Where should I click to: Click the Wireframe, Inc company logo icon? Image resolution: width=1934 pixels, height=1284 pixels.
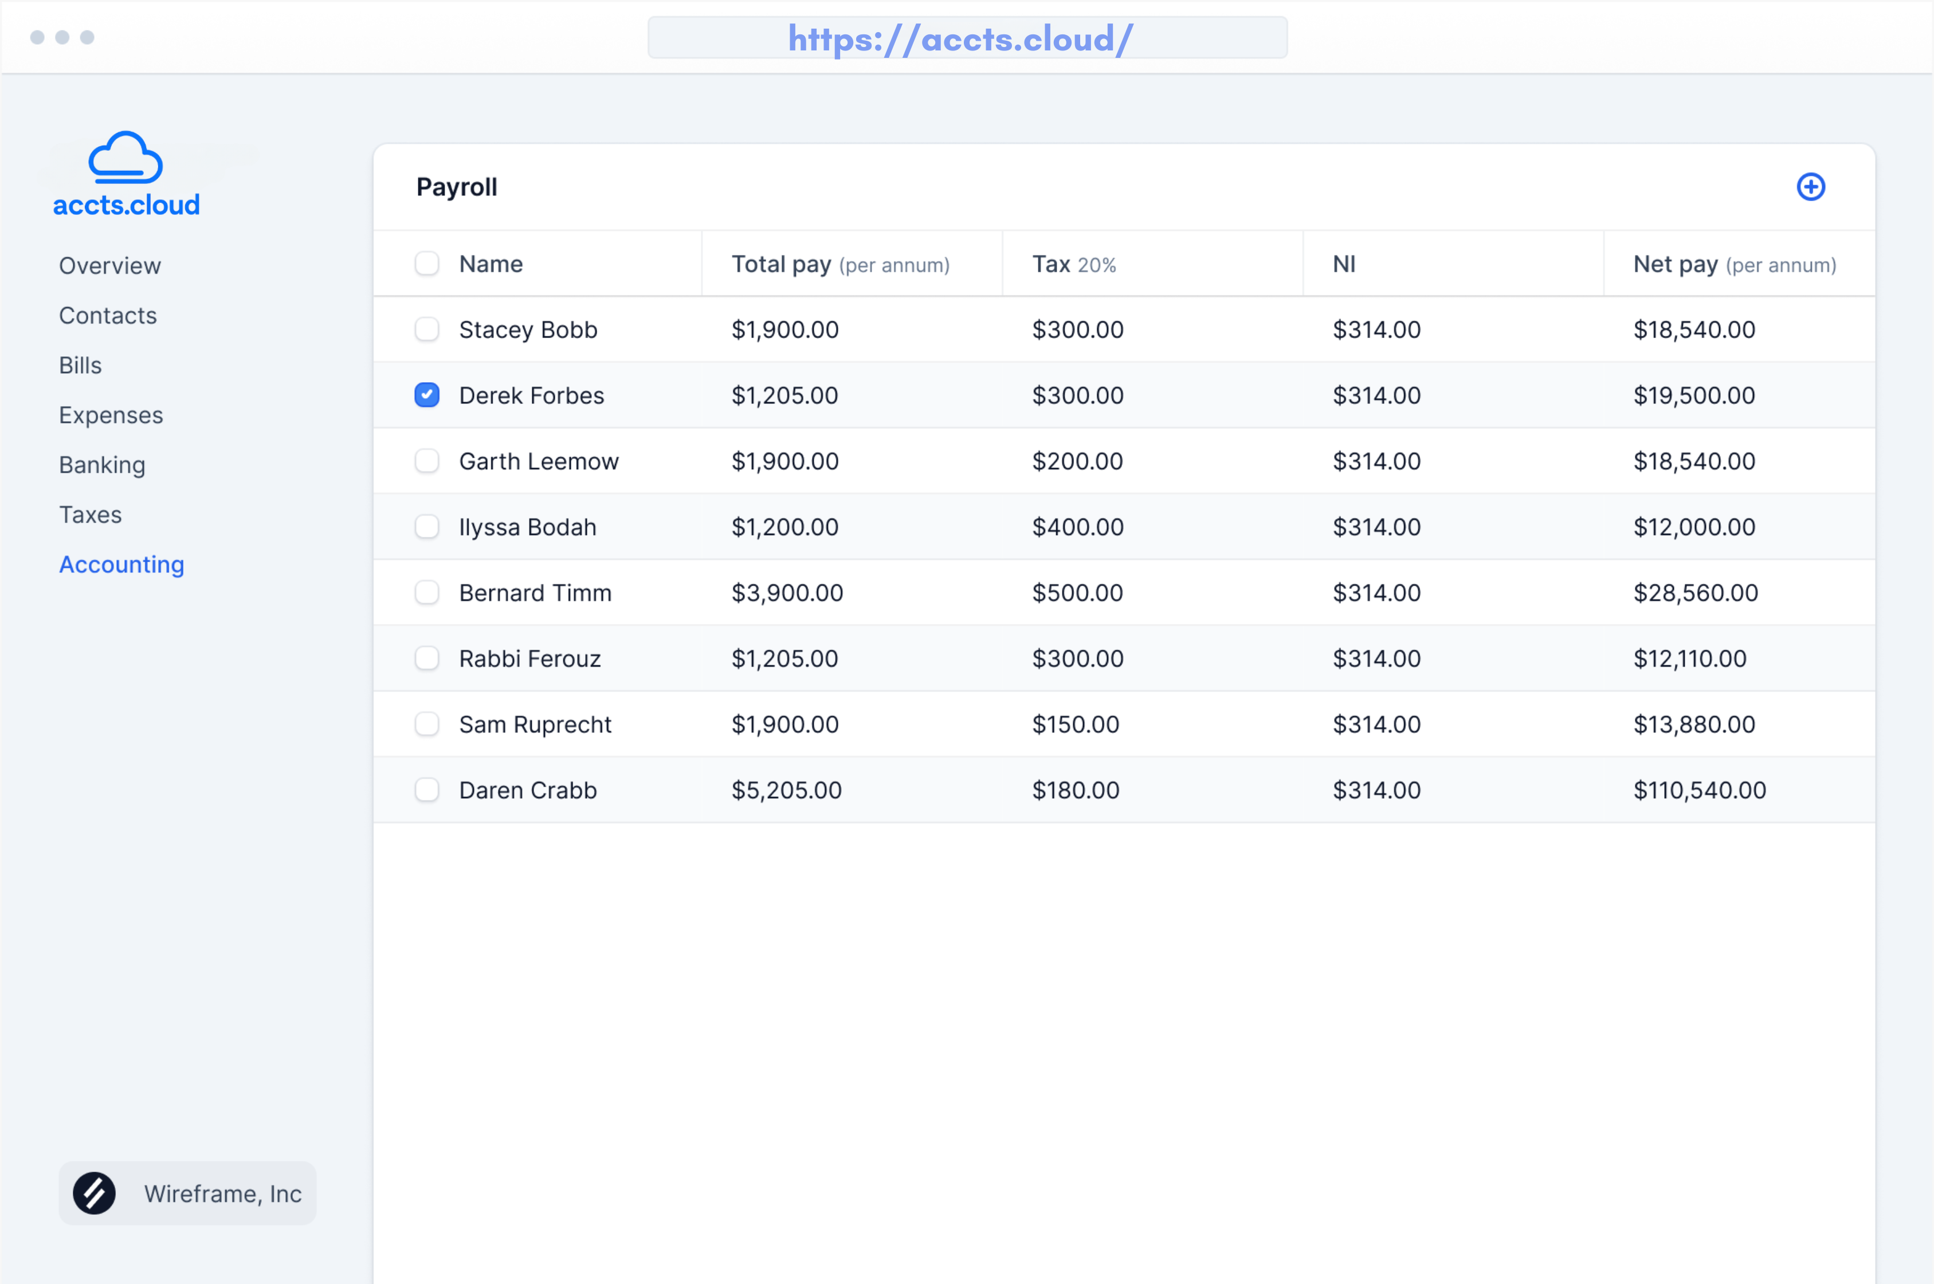point(94,1193)
